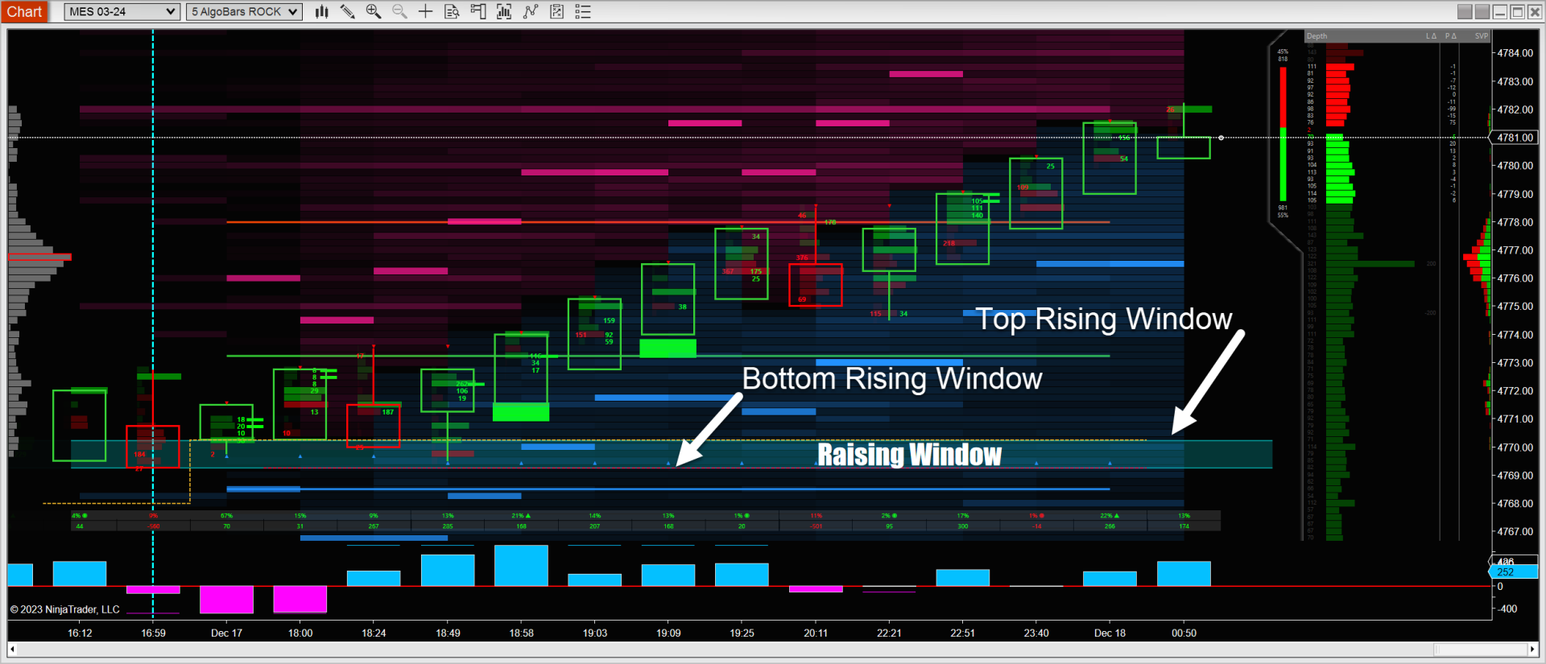
Task: Click the 19:25 time axis label
Action: [742, 633]
